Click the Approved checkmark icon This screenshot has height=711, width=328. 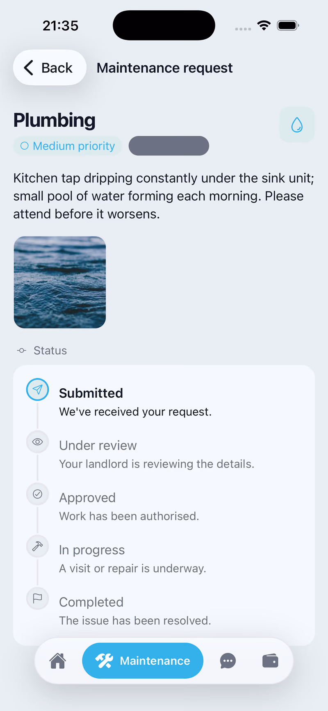coord(38,494)
